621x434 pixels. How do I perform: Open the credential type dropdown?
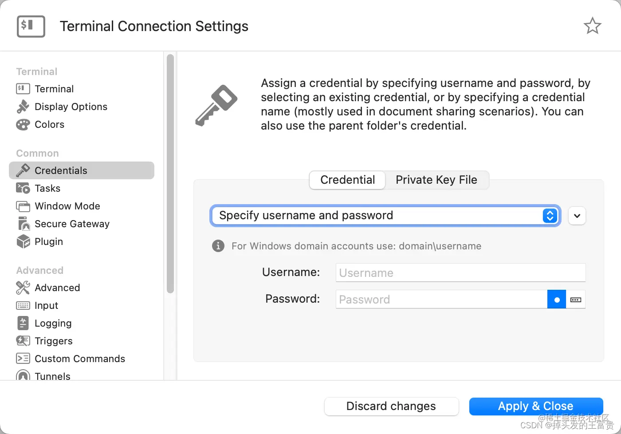tap(385, 216)
